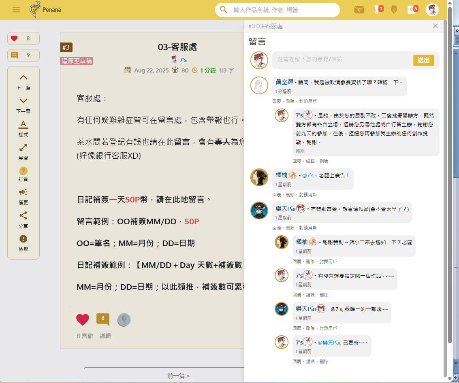Screen dimensions: 459x383
Task: Click 眞室邇's avatar in comments
Action: coord(259,85)
